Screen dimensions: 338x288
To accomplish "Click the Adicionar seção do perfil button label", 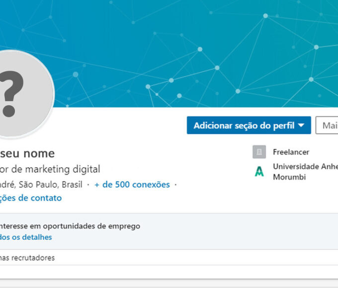I will [244, 126].
